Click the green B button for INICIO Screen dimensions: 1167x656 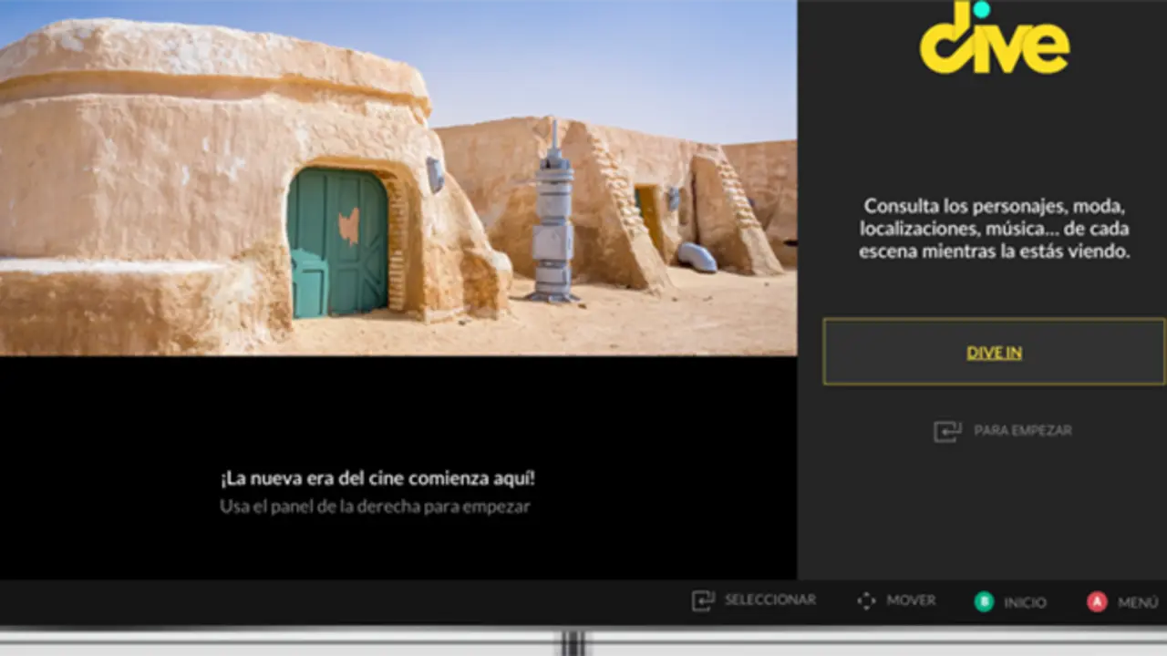tap(984, 602)
